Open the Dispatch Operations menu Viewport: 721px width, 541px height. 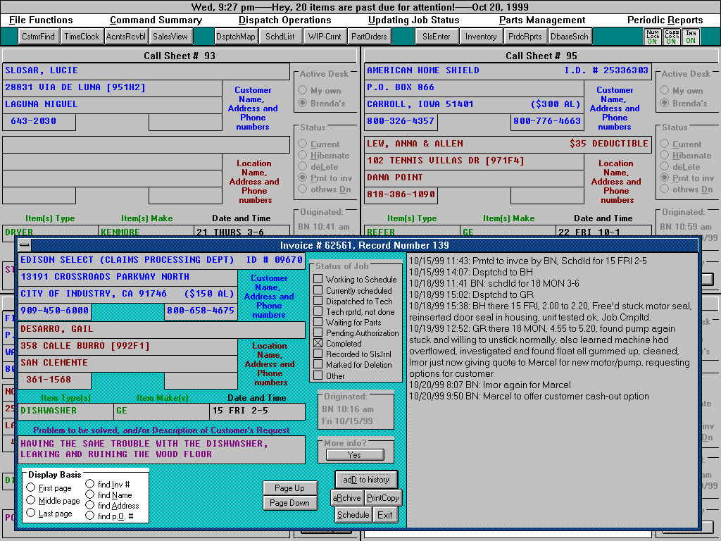tap(284, 20)
